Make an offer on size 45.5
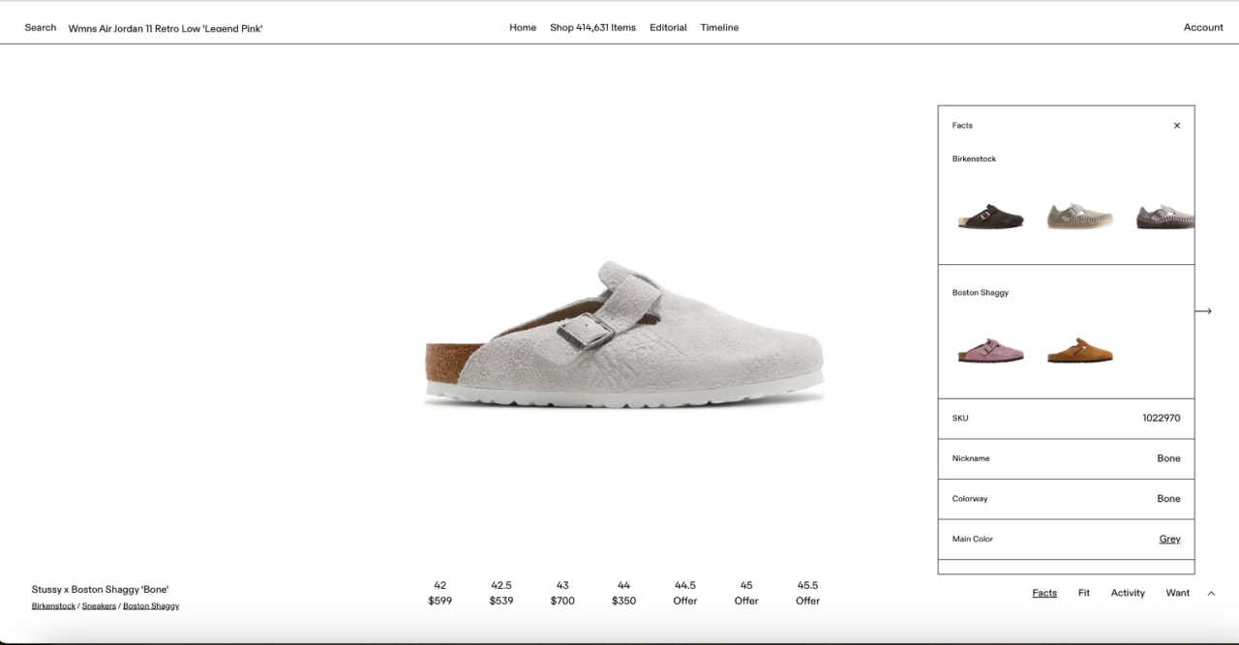 pyautogui.click(x=808, y=593)
